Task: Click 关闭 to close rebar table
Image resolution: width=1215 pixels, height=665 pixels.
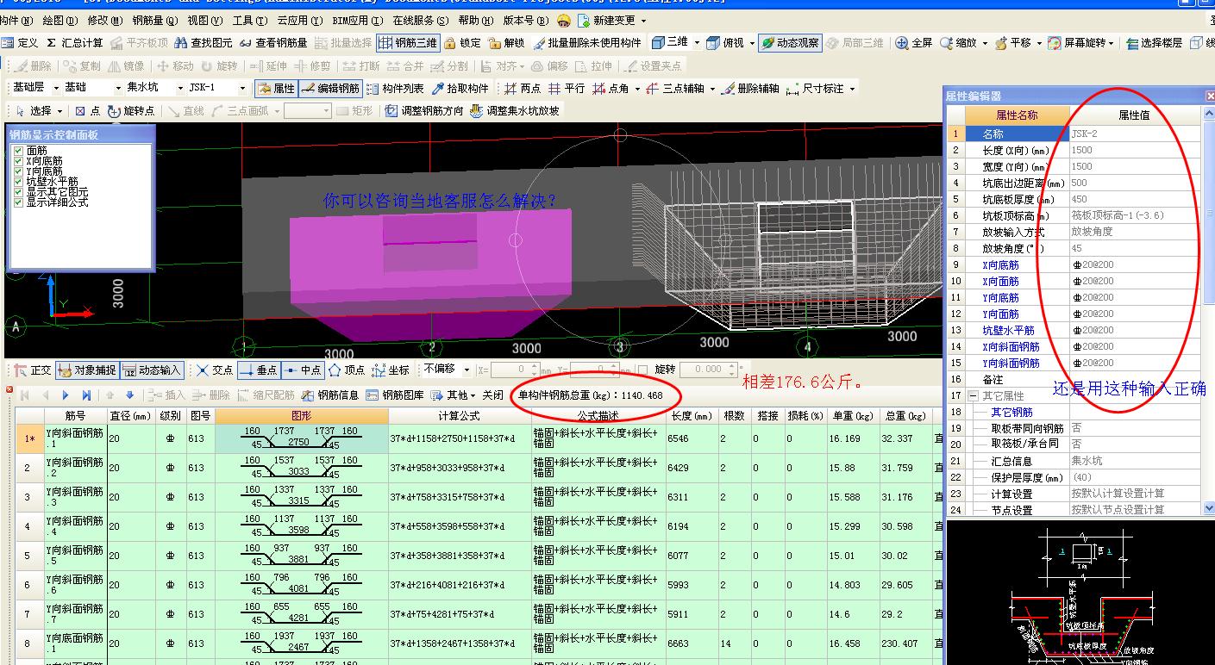Action: (x=492, y=395)
